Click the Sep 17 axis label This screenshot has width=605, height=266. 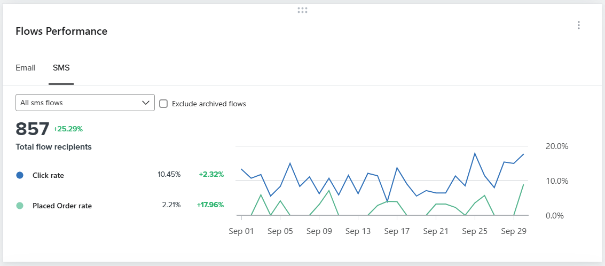click(x=397, y=231)
